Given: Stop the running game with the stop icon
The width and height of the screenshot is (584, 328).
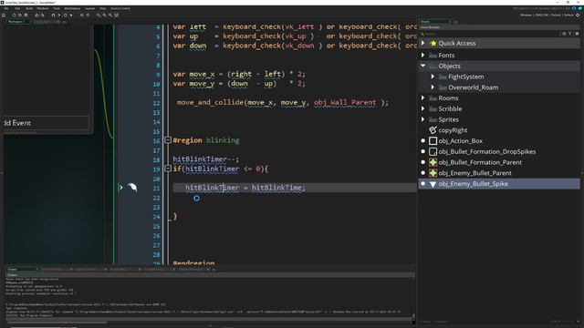Looking at the screenshot, I should click(x=65, y=15).
